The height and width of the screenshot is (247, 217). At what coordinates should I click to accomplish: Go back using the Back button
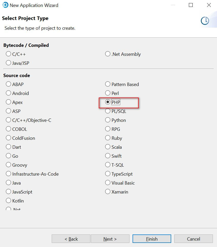[x=71, y=239]
